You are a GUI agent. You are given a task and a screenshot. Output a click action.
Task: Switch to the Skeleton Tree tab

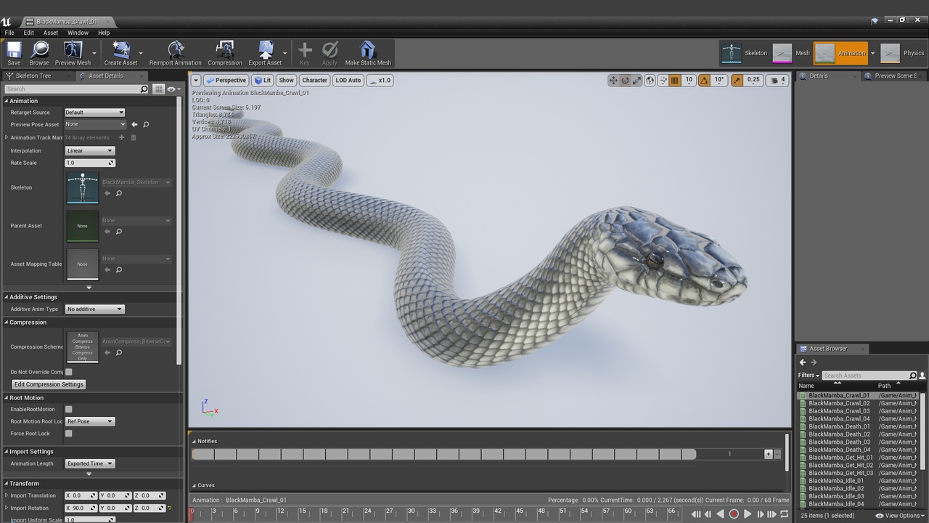point(33,76)
